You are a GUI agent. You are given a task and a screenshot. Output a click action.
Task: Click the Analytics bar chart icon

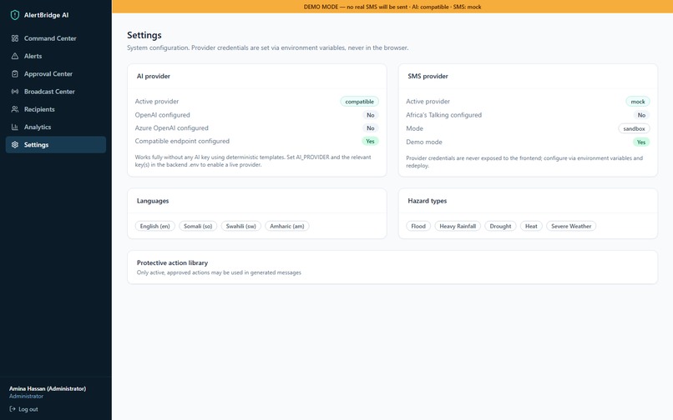coord(15,127)
